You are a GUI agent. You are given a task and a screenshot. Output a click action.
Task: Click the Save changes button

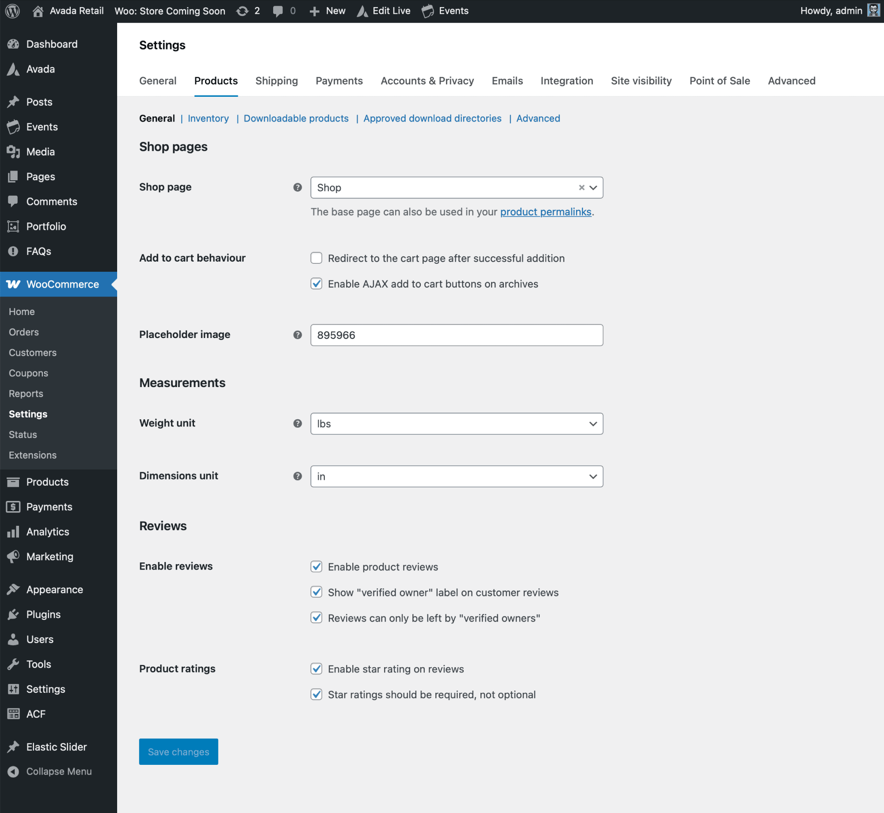pyautogui.click(x=179, y=752)
